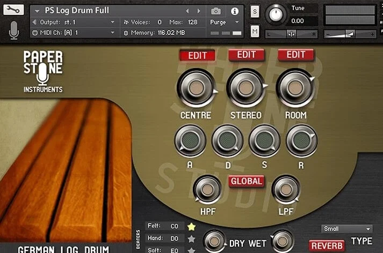Click the camera snapshot icon

pos(216,11)
